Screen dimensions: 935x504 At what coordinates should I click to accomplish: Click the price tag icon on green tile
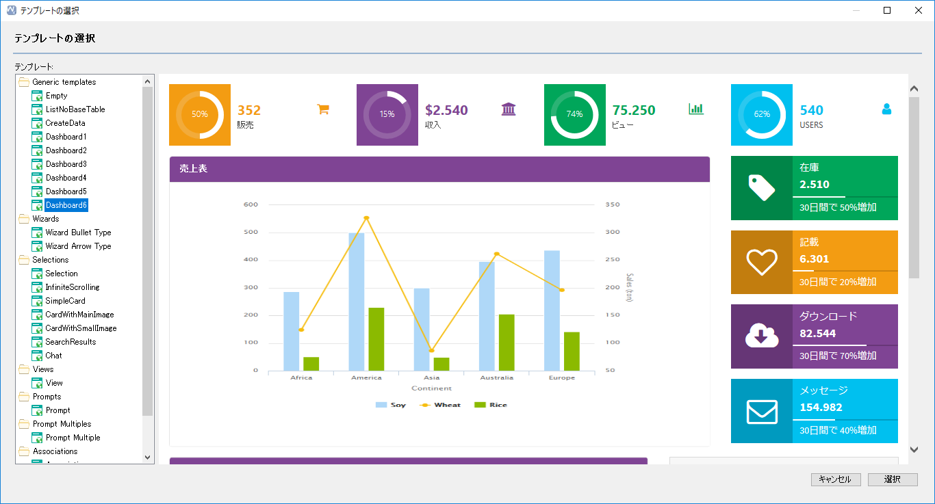761,188
